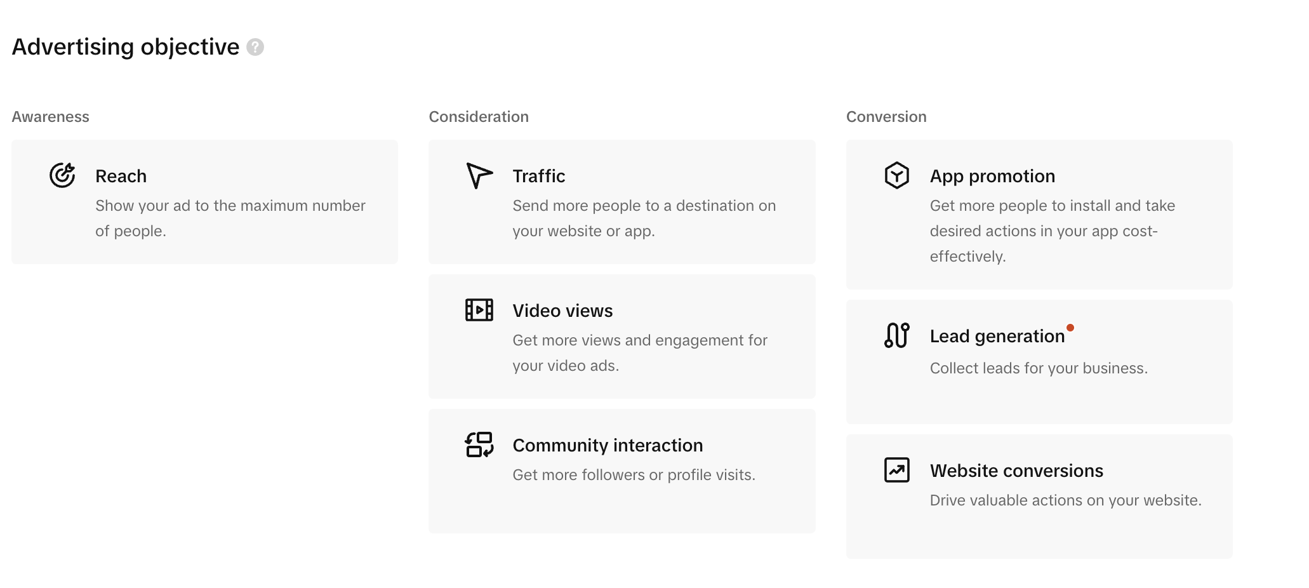The height and width of the screenshot is (588, 1309).
Task: Click the red dot next to Lead generation
Action: pos(1070,328)
